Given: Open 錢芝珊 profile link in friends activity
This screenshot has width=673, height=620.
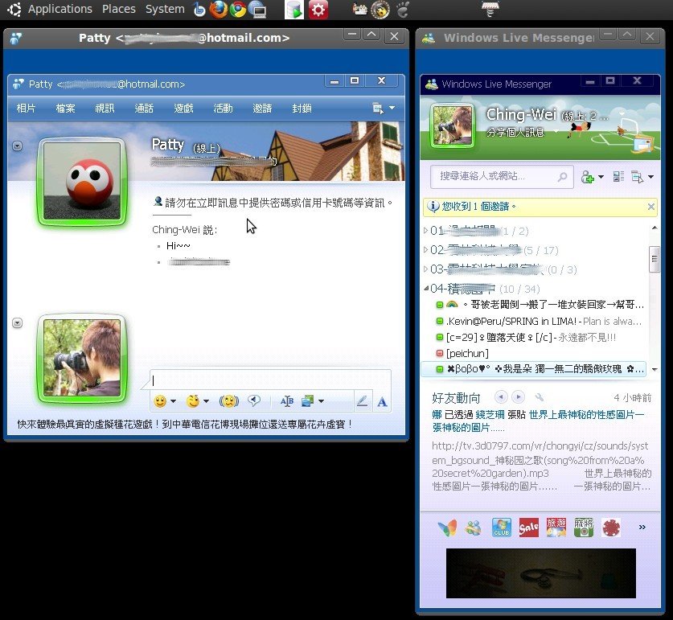Looking at the screenshot, I should [x=490, y=414].
